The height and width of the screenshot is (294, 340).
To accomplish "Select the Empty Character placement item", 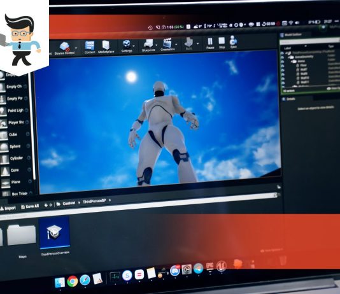I will pyautogui.click(x=11, y=87).
